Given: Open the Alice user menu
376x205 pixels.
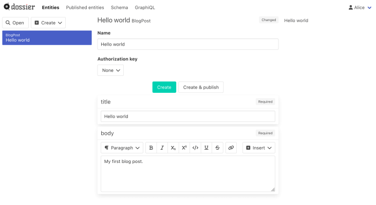Looking at the screenshot, I should [x=360, y=7].
